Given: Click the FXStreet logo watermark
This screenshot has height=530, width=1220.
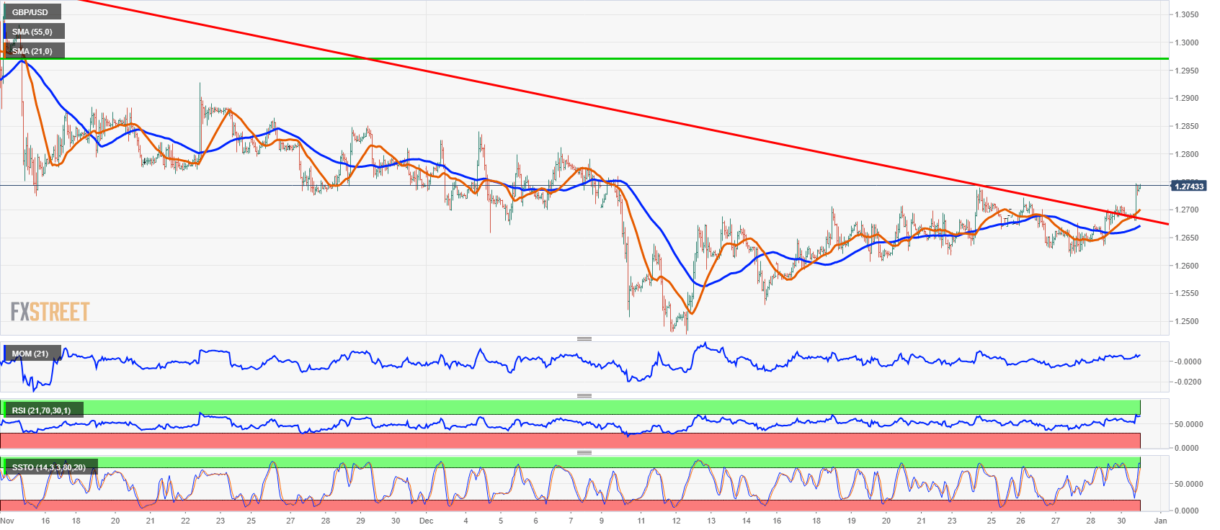Looking at the screenshot, I should coord(50,312).
